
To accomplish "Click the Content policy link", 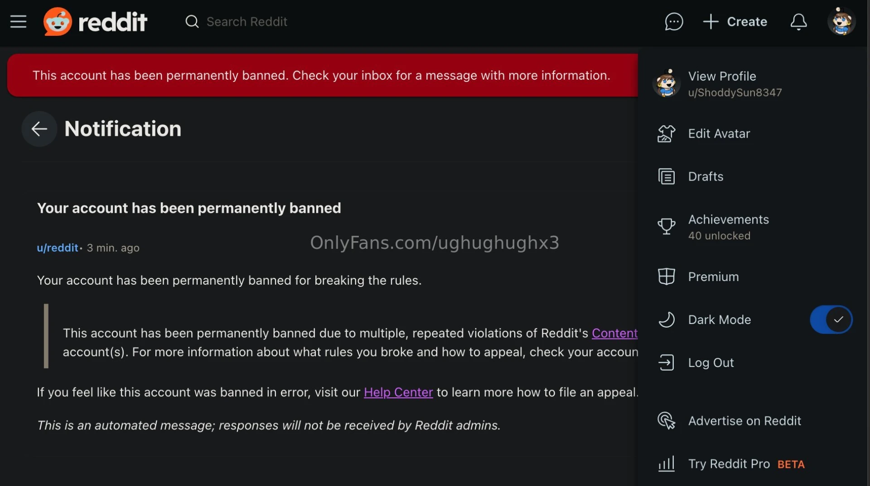I will pos(614,333).
